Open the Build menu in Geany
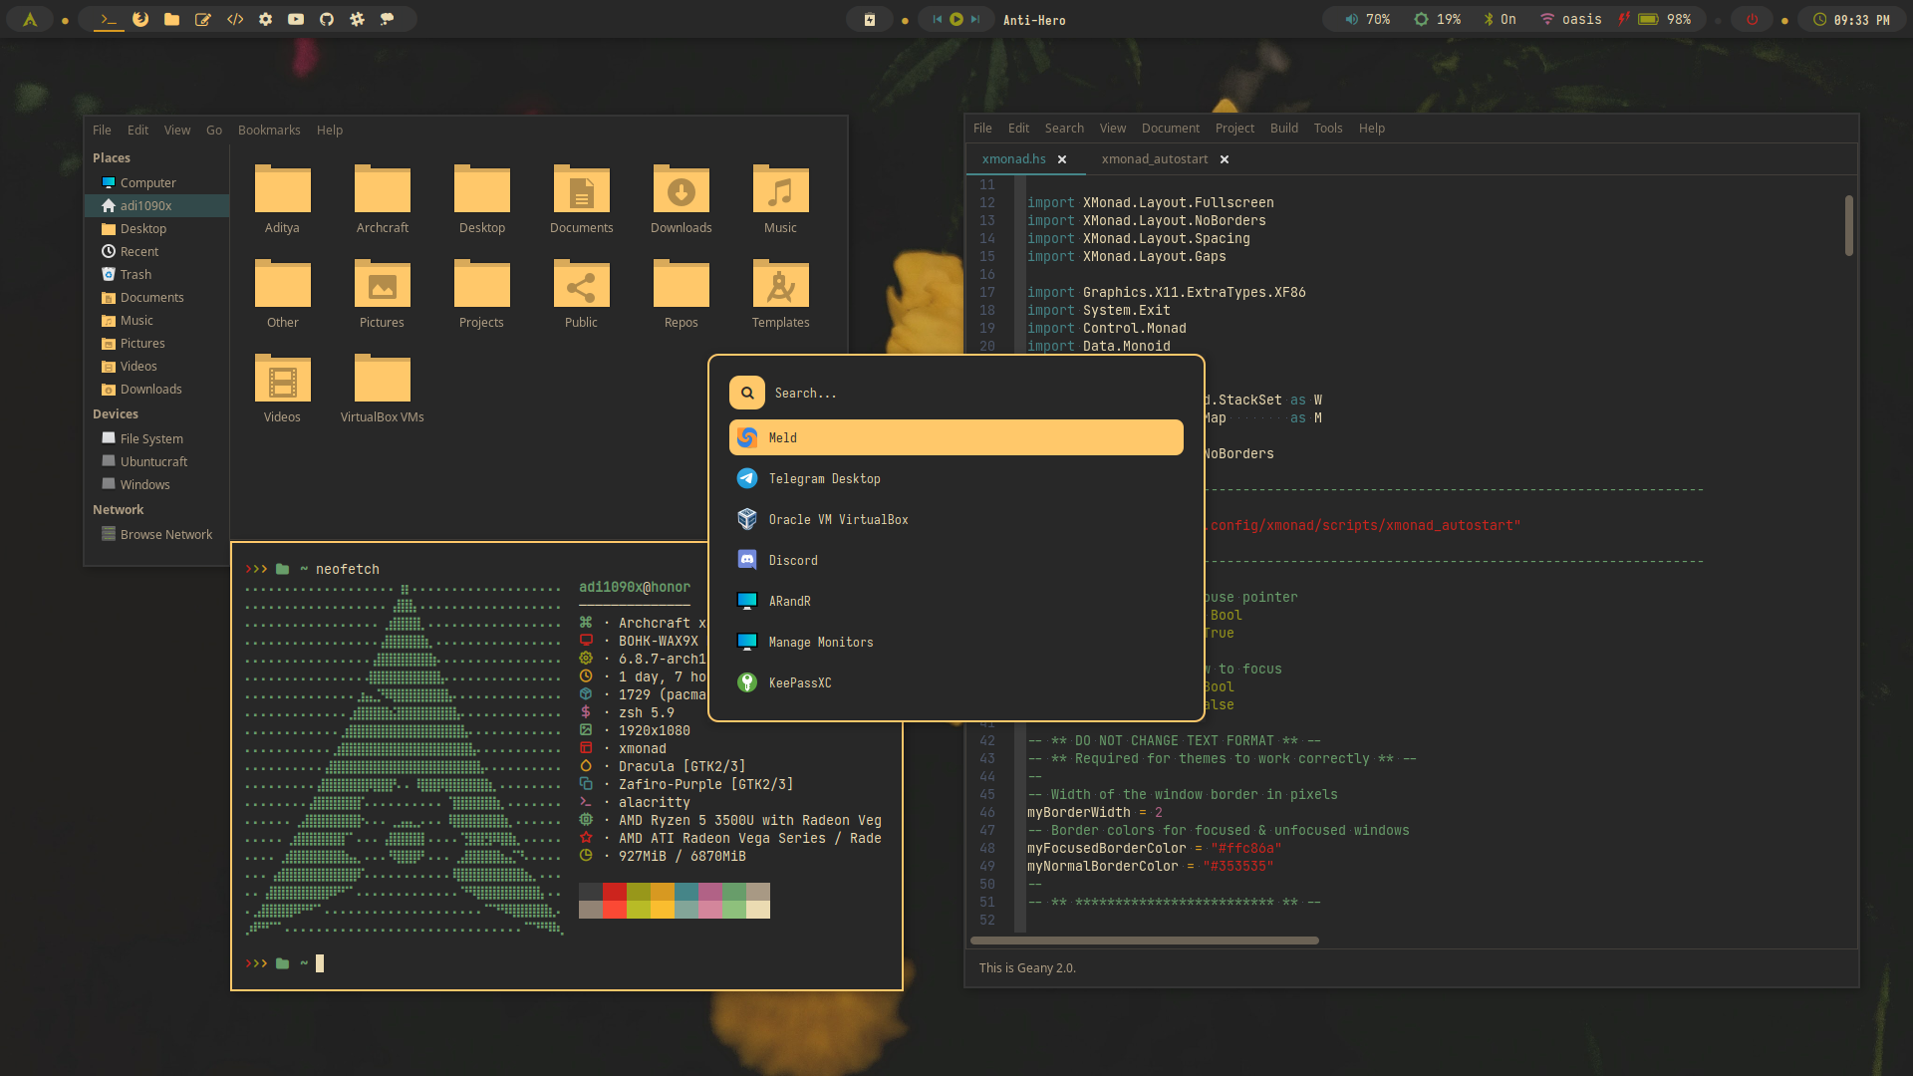 click(1283, 128)
